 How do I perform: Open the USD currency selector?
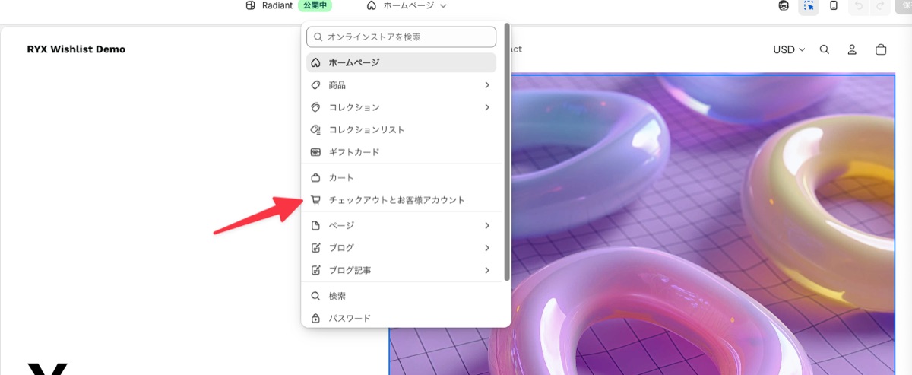click(x=789, y=49)
